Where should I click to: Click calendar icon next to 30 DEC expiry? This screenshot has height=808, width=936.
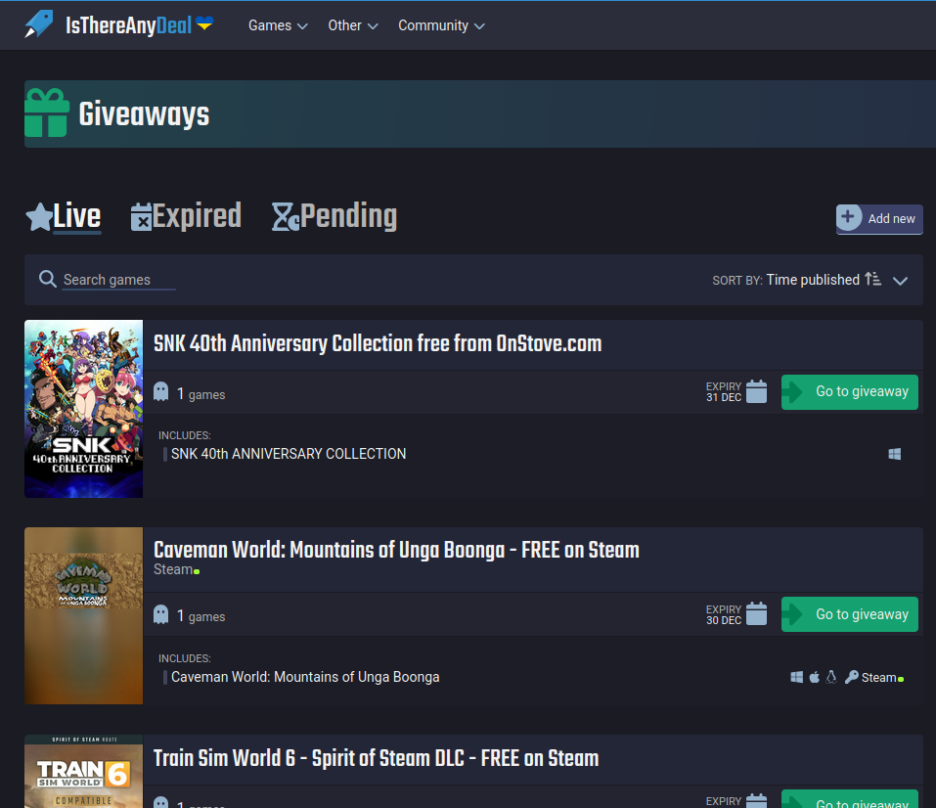tap(756, 614)
